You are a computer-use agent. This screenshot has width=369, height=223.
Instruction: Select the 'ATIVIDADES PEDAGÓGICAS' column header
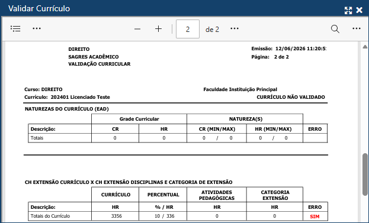pos(217,195)
